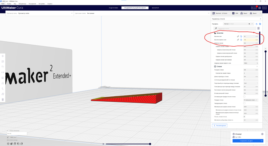This screenshot has width=268, height=146.
Task: Toggle Оптимизация порядка печати стенок checkbox
Action: point(244,97)
